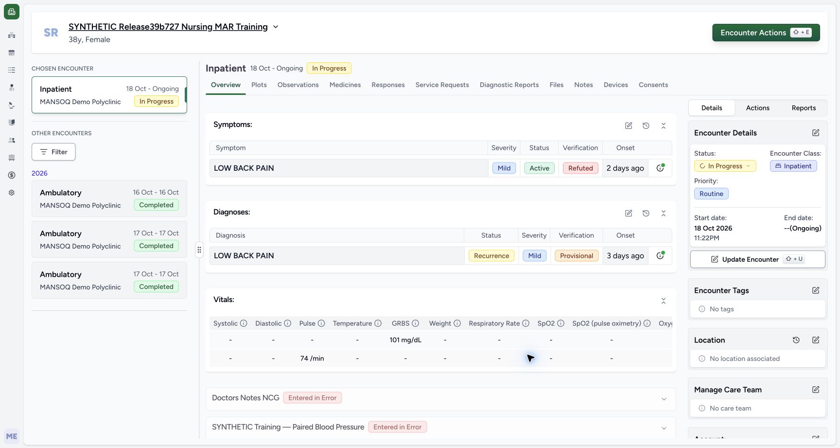The width and height of the screenshot is (840, 448).
Task: Click the edit icon in Symptoms section
Action: click(629, 125)
